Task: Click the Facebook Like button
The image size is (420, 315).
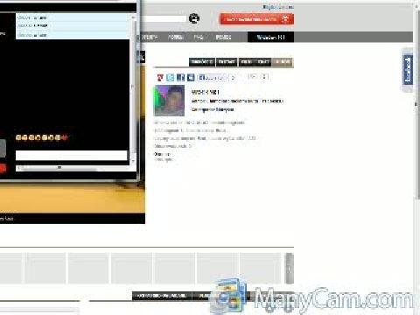Action: click(212, 78)
